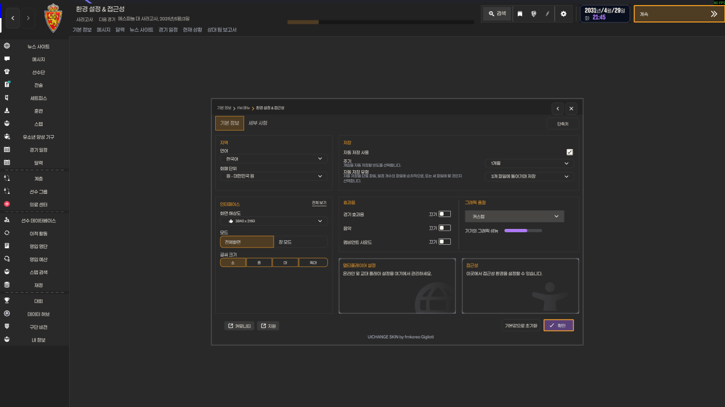Screen dimensions: 725x407
Task: Open Squad (선수단) shirt icon in sidebar
Action: tap(7, 72)
